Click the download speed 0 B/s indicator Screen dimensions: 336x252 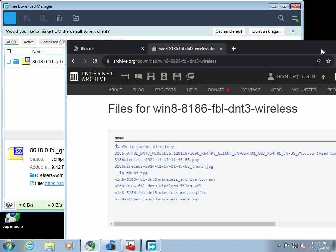click(x=26, y=205)
